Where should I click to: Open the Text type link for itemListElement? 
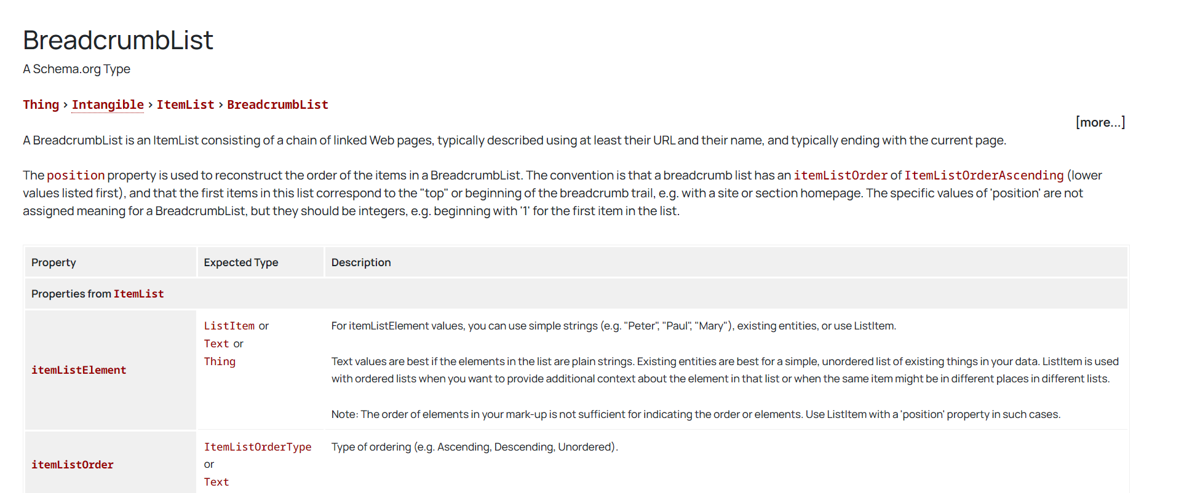pos(216,344)
